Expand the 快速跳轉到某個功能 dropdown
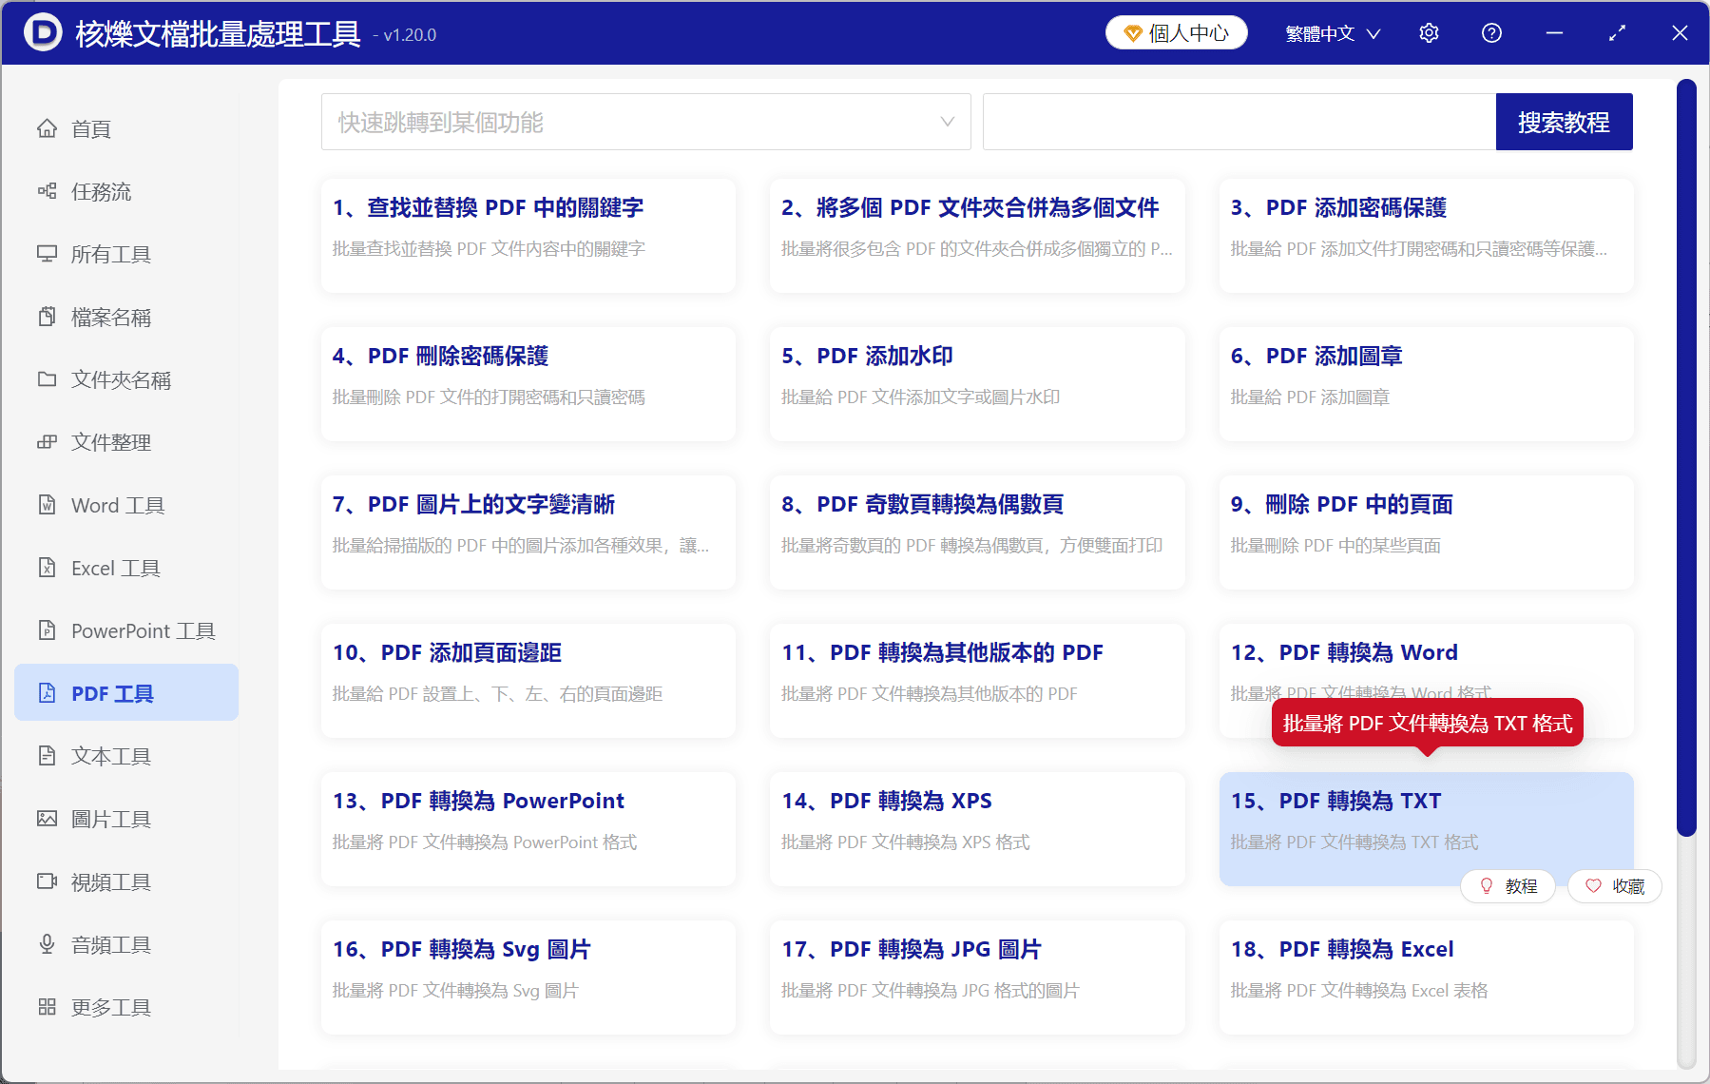Image resolution: width=1710 pixels, height=1084 pixels. 645,122
